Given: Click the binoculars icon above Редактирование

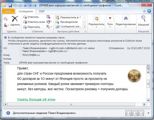Looking at the screenshot, I should (x=126, y=18).
